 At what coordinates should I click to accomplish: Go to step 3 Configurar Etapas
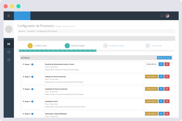[116, 46]
